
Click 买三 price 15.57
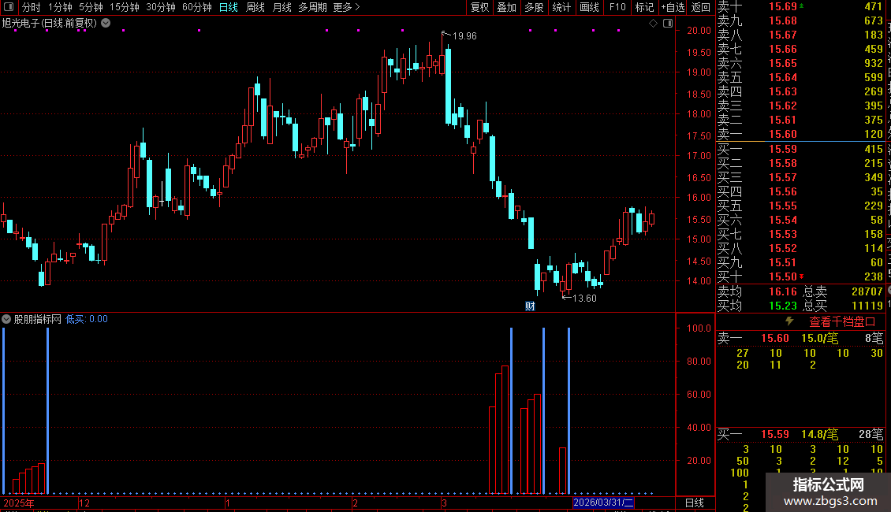783,178
